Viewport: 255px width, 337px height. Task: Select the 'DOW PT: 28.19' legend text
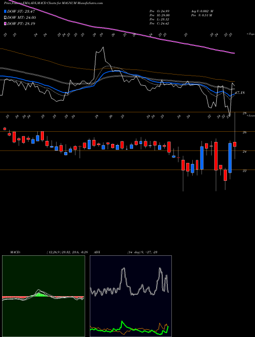(21, 23)
